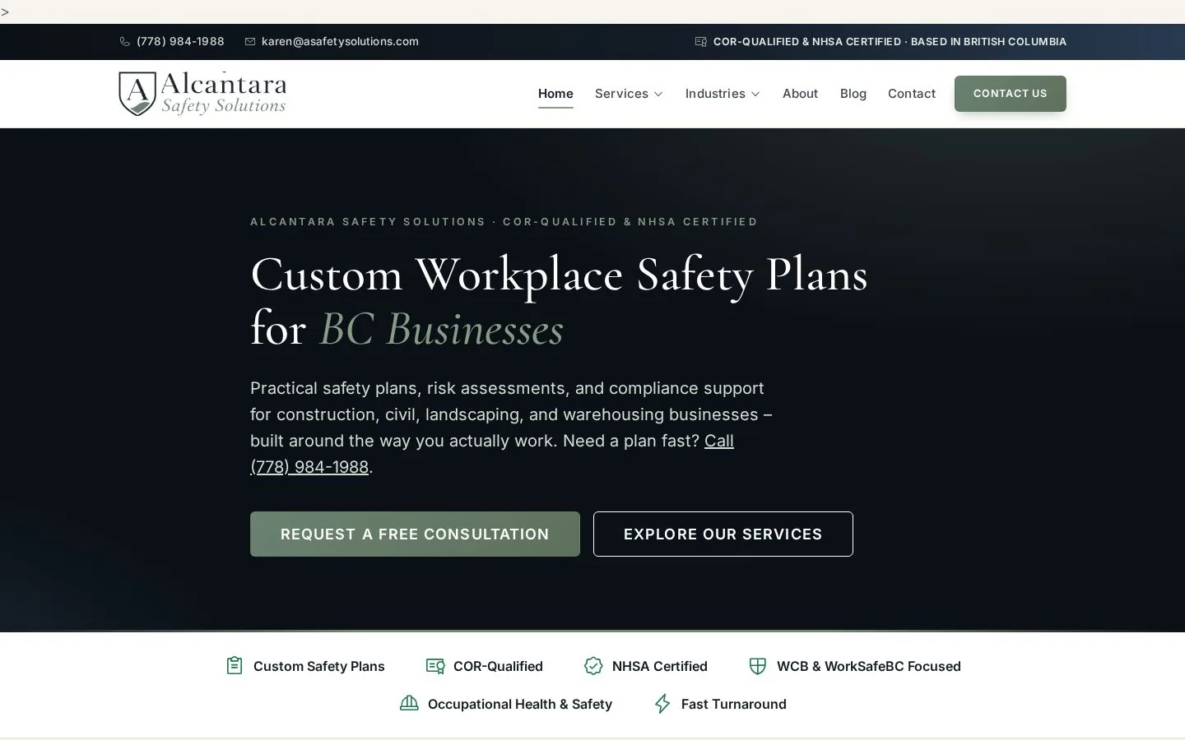Click WCB & WorkSafeBC Focused text
Image resolution: width=1185 pixels, height=740 pixels.
click(x=869, y=666)
